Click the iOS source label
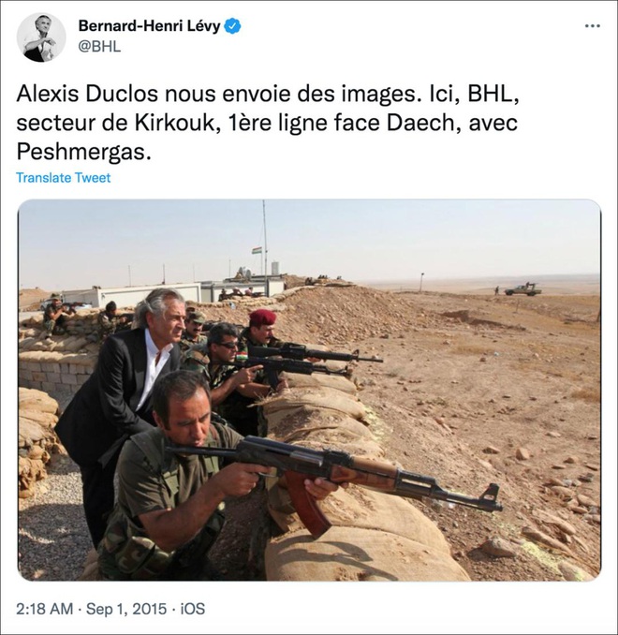This screenshot has height=635, width=618. click(192, 609)
